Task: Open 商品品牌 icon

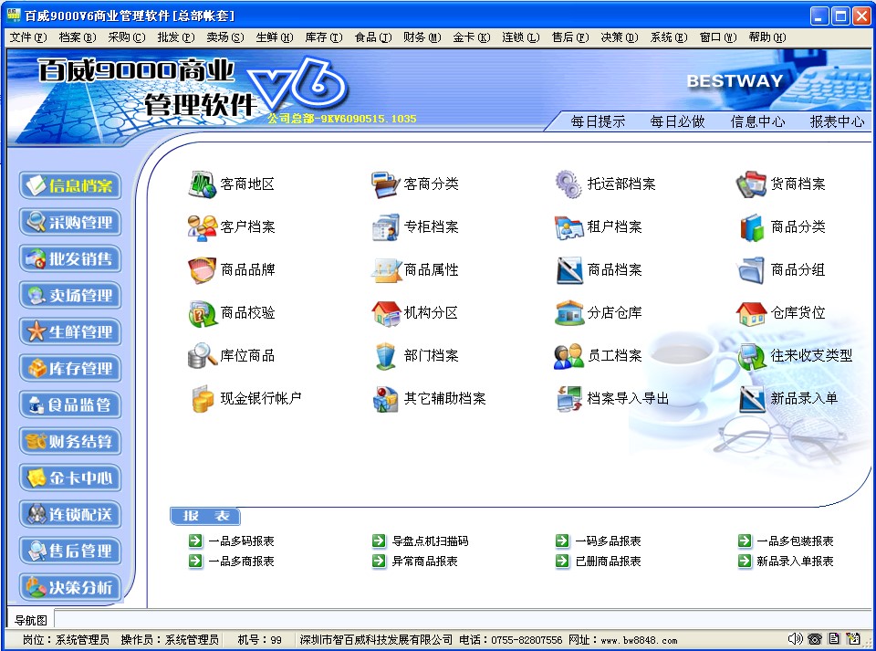Action: pyautogui.click(x=203, y=270)
